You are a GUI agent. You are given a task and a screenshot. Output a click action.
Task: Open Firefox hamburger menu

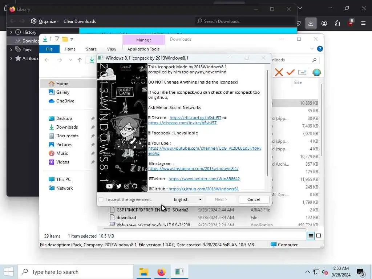point(363,23)
